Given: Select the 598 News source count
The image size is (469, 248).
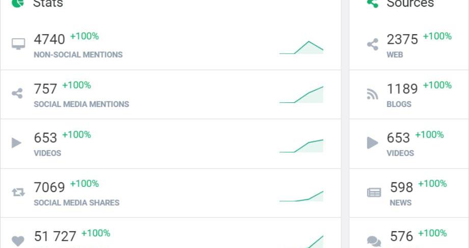Looking at the screenshot, I should pyautogui.click(x=401, y=187).
